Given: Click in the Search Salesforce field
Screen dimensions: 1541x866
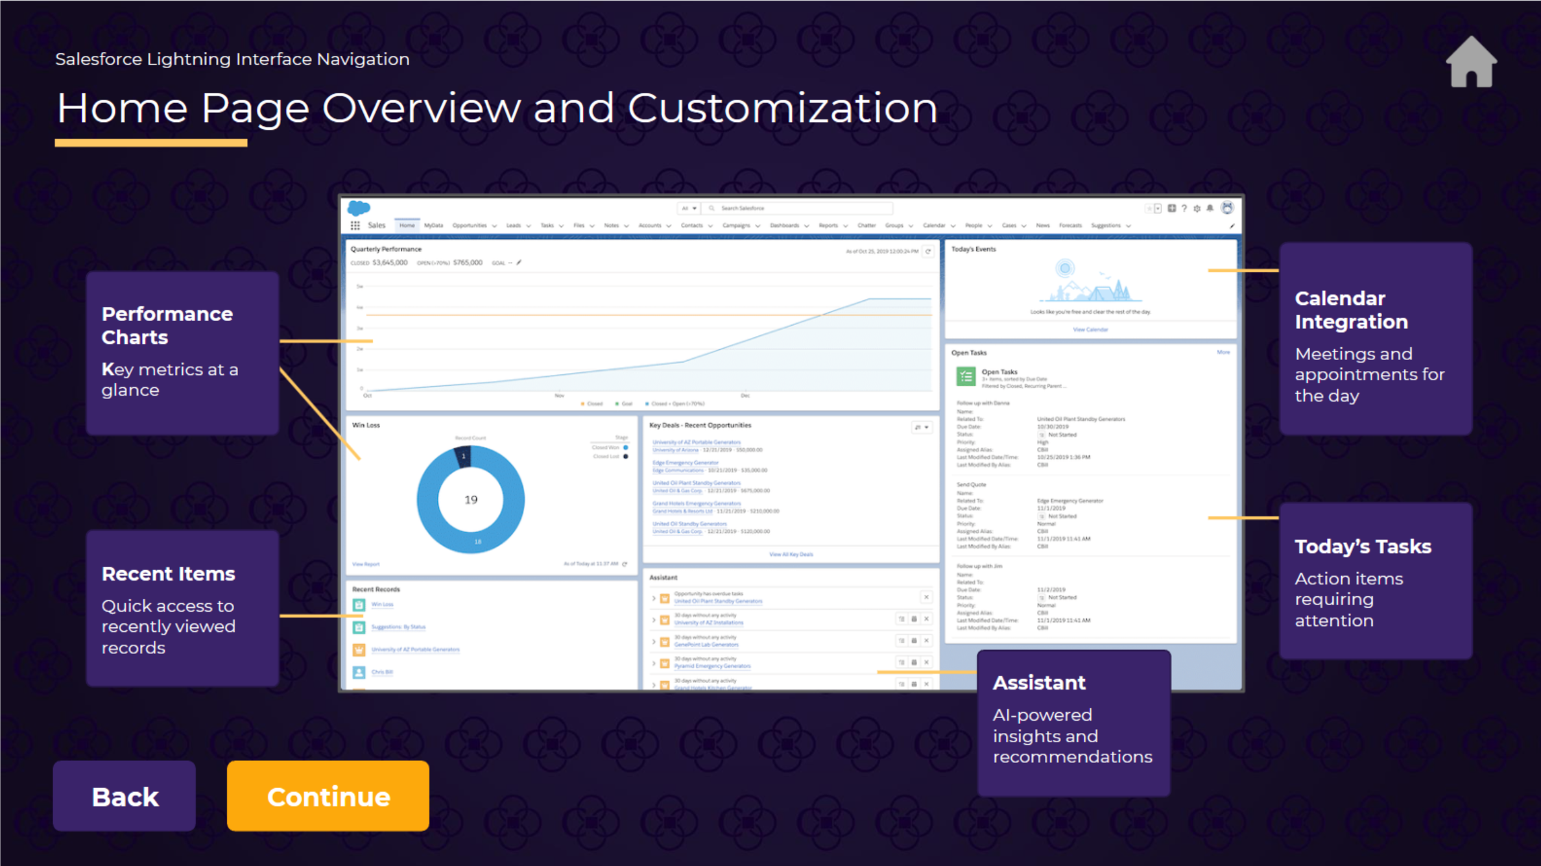Looking at the screenshot, I should click(x=798, y=208).
